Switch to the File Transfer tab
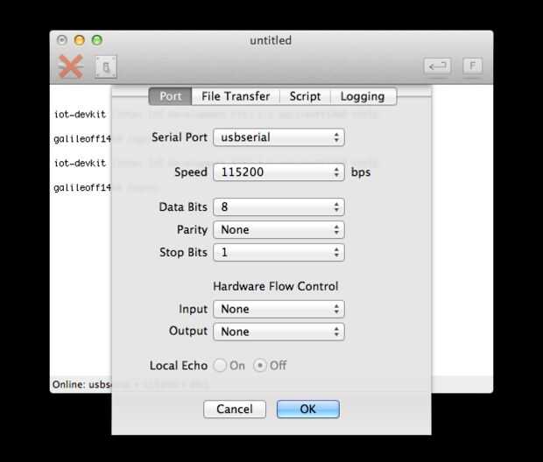This screenshot has width=543, height=462. 236,96
